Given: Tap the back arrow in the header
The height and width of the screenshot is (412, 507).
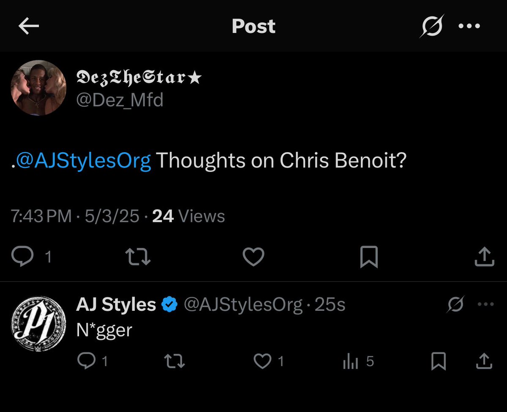Looking at the screenshot, I should 29,26.
